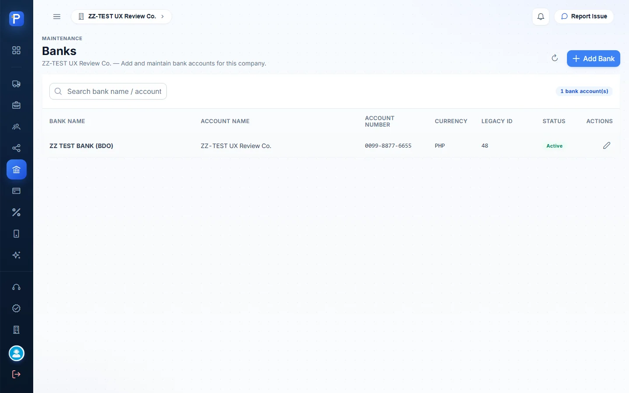Click the red logout icon
The image size is (629, 393).
16,374
